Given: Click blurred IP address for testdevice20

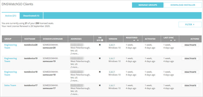Looking at the screenshot, I should coord(77,45).
